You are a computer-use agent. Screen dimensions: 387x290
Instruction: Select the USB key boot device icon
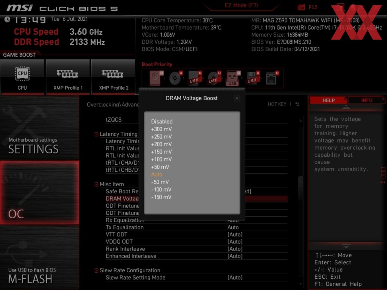pos(233,78)
